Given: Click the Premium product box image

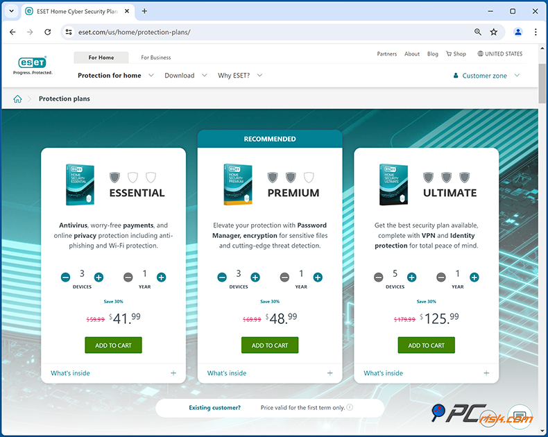Looking at the screenshot, I should click(x=238, y=185).
